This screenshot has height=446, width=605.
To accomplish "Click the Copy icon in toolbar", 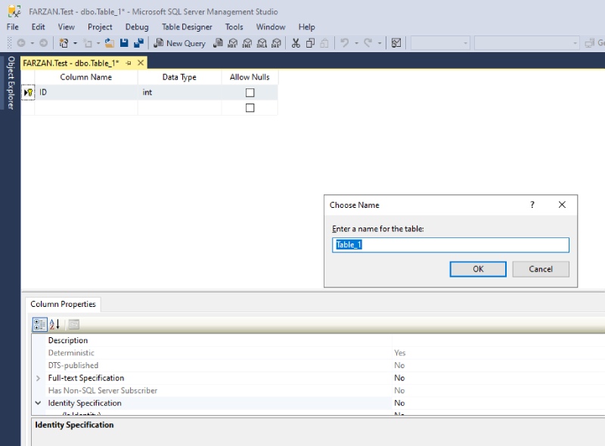I will click(310, 43).
